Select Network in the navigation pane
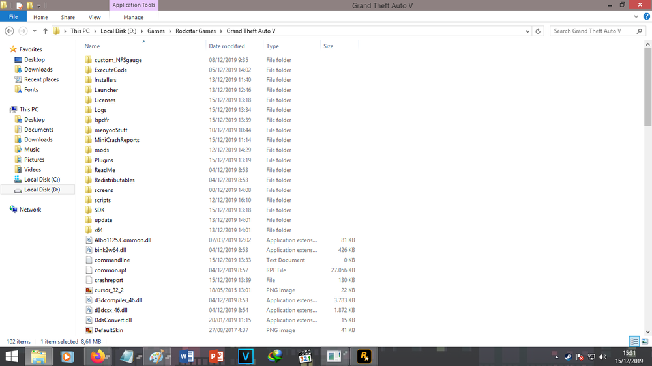Viewport: 652px width, 366px height. [x=30, y=210]
